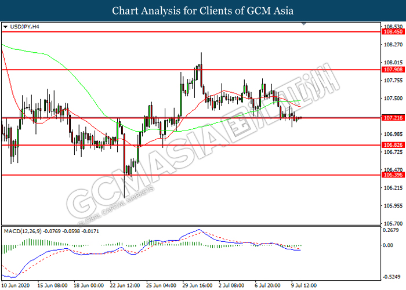Click the MACD 0.00 level scale label
This screenshot has width=406, height=290.
388,245
